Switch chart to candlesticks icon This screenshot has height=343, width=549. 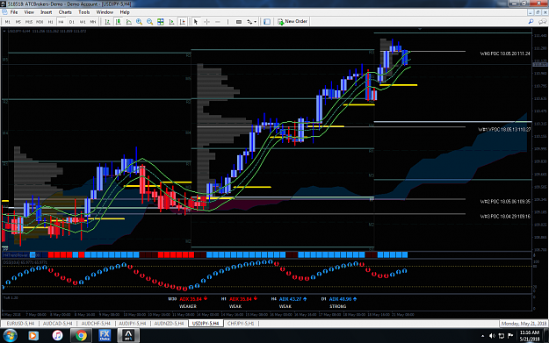pyautogui.click(x=119, y=22)
